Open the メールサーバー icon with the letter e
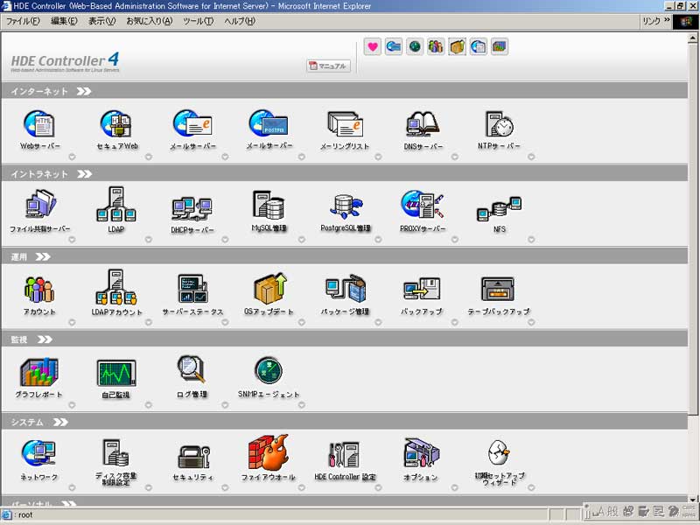The height and width of the screenshot is (525, 700). (192, 123)
